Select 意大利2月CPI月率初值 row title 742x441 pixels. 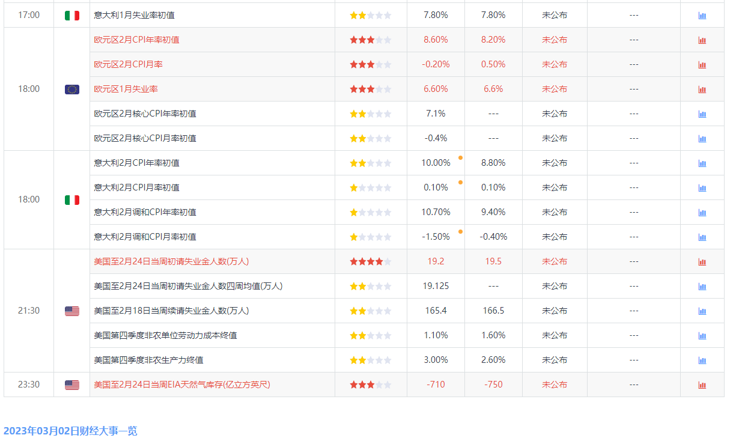click(x=137, y=187)
